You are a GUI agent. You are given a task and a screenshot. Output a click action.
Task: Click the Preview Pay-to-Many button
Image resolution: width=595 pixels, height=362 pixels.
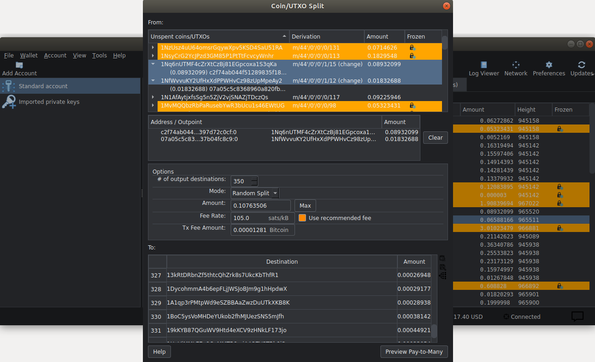coord(414,351)
